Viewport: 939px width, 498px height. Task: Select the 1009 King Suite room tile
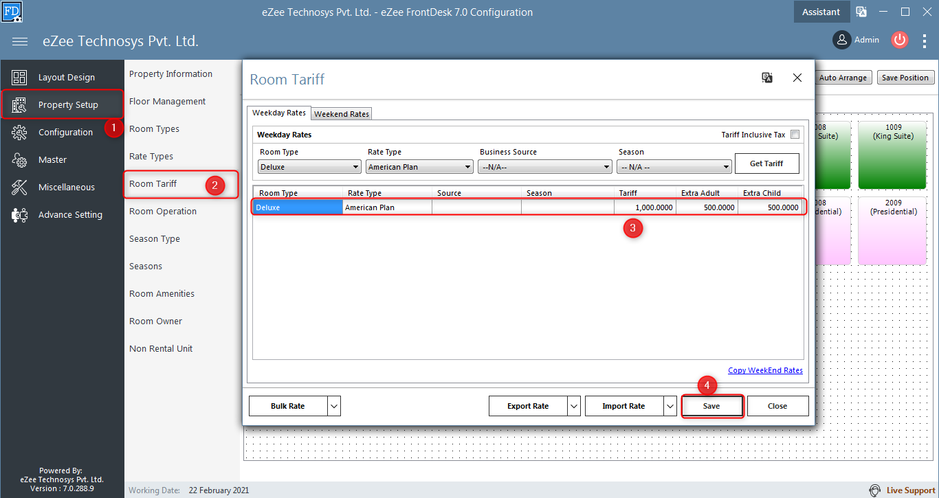coord(894,155)
